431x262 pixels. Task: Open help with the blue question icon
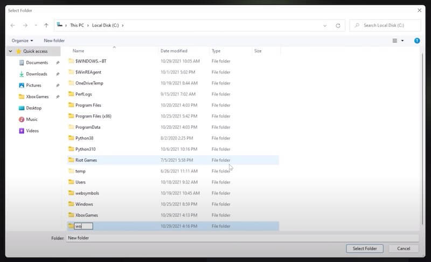(417, 40)
